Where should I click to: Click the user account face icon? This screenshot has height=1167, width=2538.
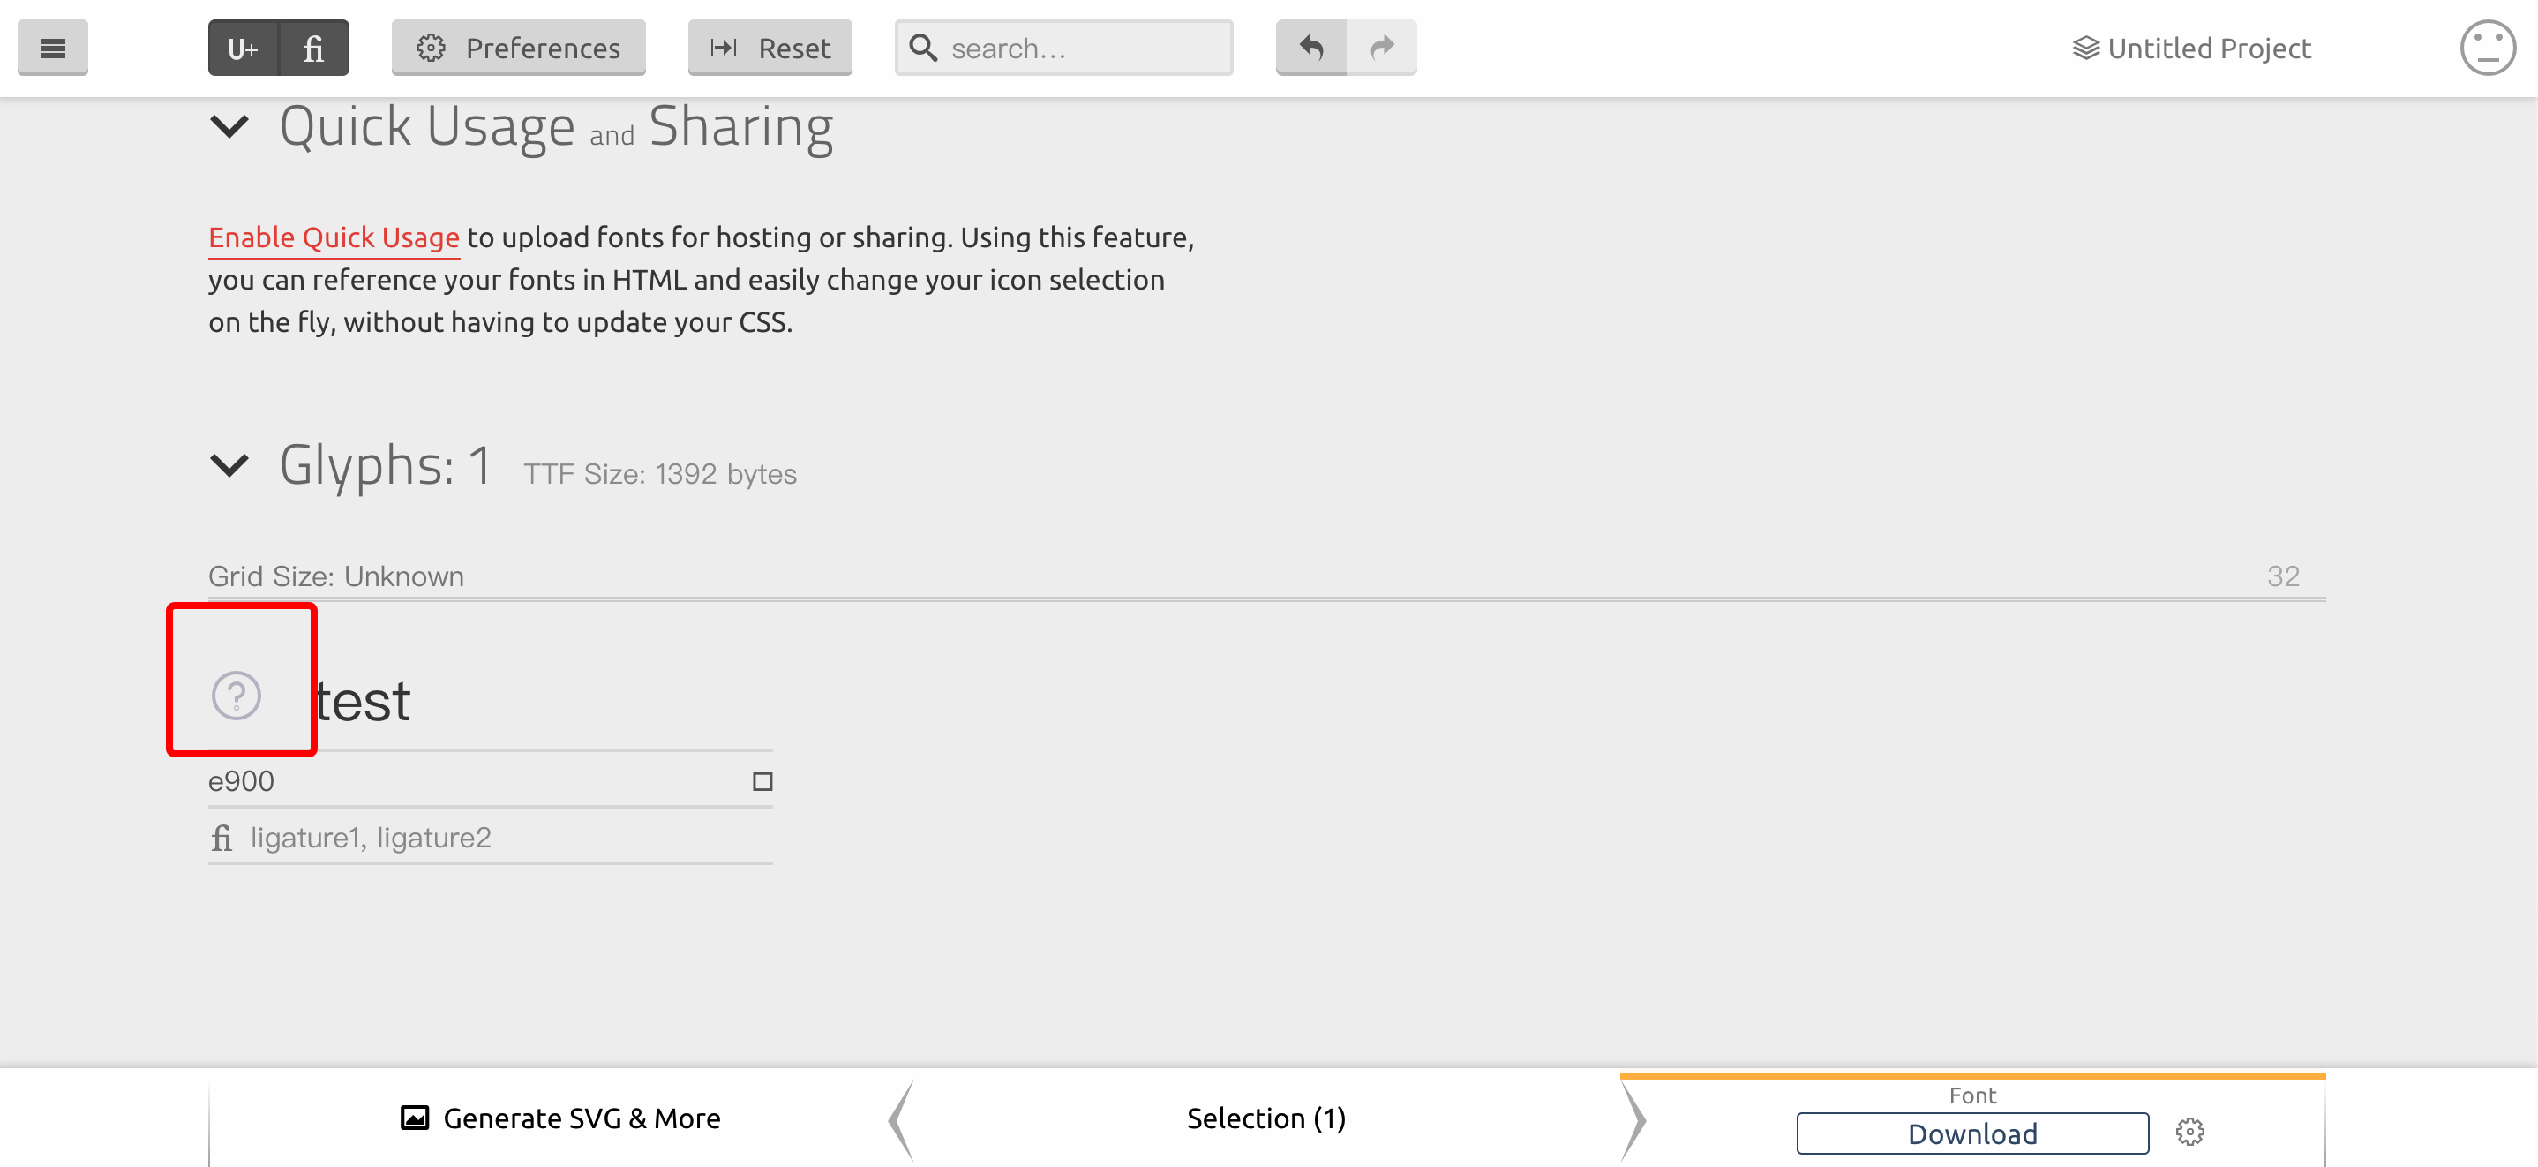coord(2487,48)
